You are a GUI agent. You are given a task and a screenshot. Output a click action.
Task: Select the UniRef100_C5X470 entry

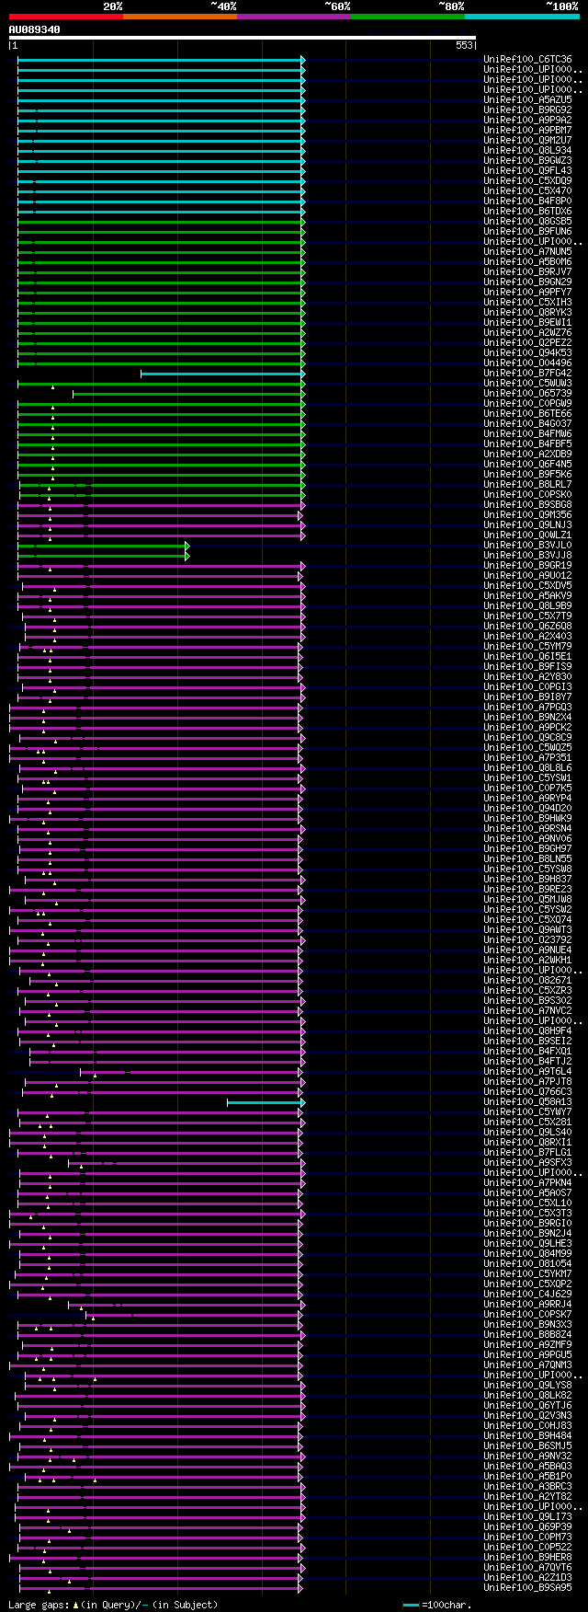pyautogui.click(x=527, y=191)
